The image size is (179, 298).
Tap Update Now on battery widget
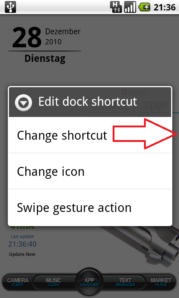tap(22, 254)
